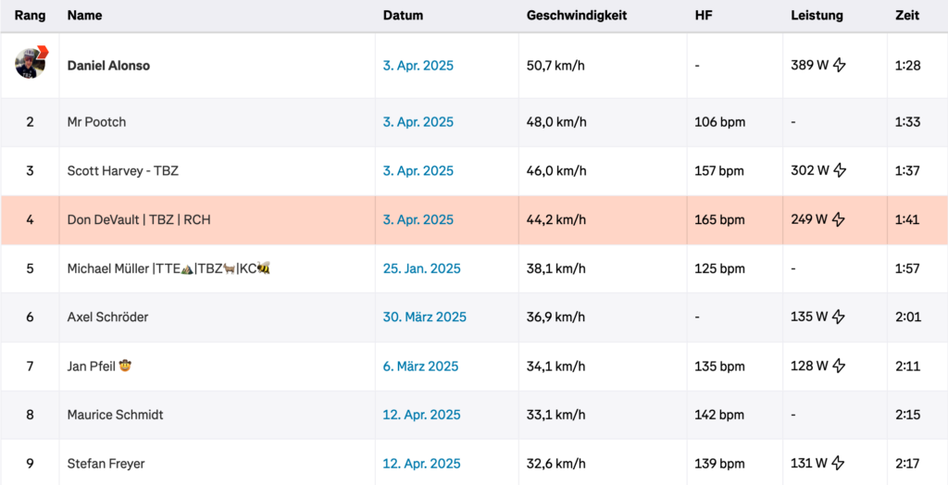Click power icon next to 135 W
The image size is (948, 485).
coord(839,317)
